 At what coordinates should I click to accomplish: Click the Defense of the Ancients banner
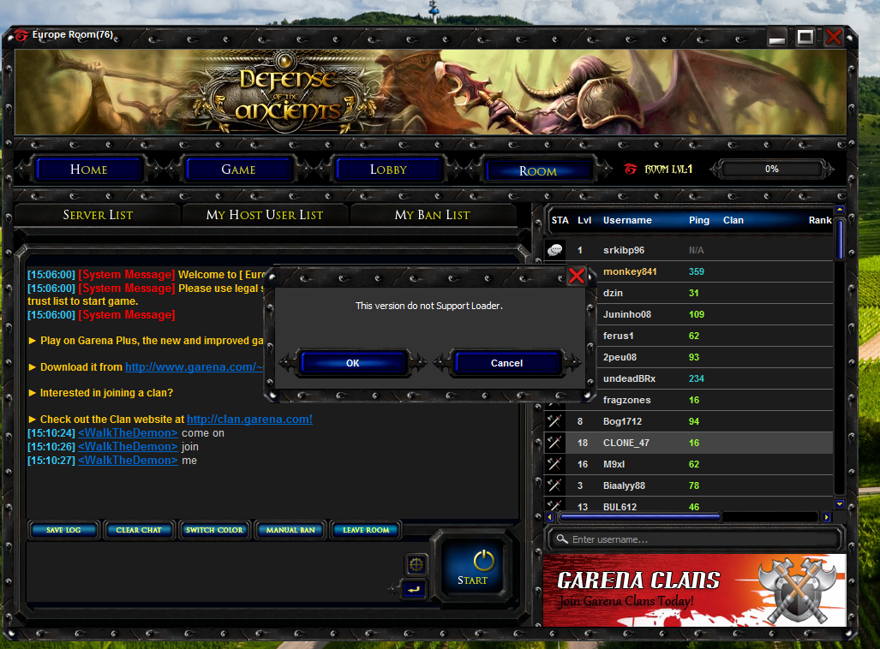430,92
